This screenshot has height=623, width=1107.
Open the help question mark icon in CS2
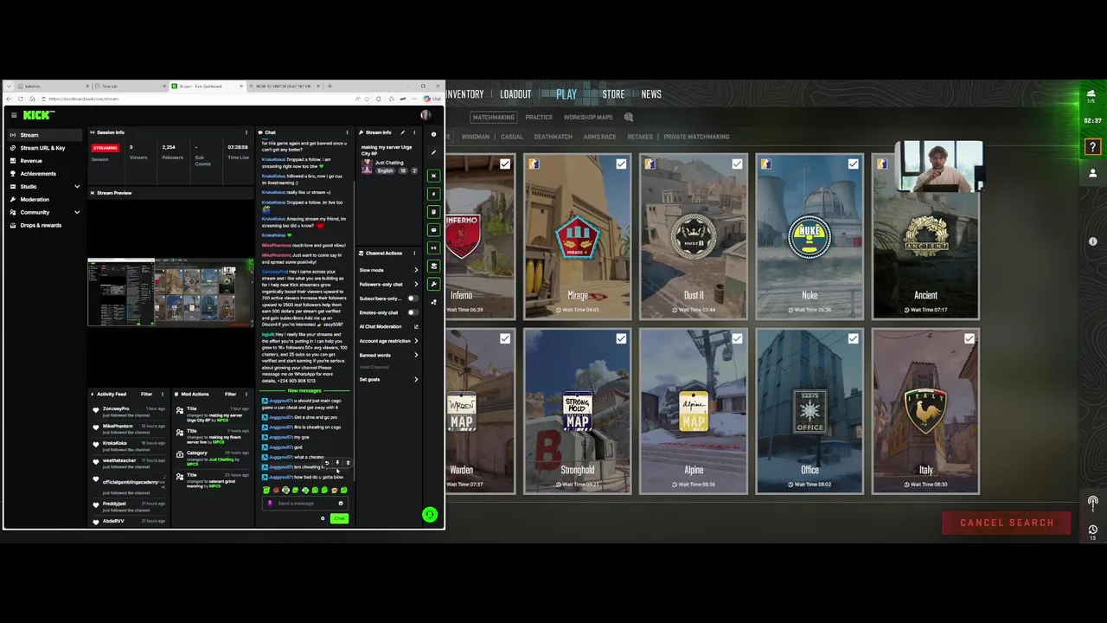point(1093,147)
